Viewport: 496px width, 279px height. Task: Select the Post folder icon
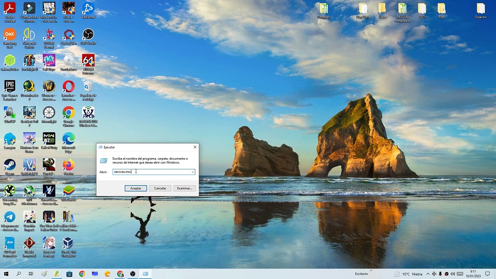click(441, 10)
